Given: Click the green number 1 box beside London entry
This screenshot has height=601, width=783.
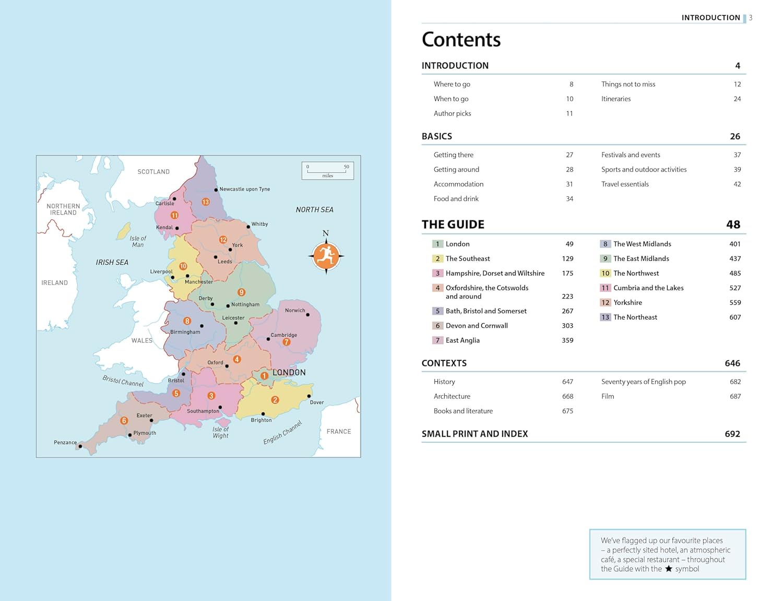Looking at the screenshot, I should [x=437, y=244].
